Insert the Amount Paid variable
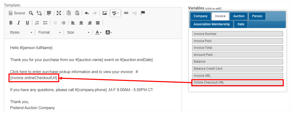The height and width of the screenshot is (114, 293). coord(237,55)
